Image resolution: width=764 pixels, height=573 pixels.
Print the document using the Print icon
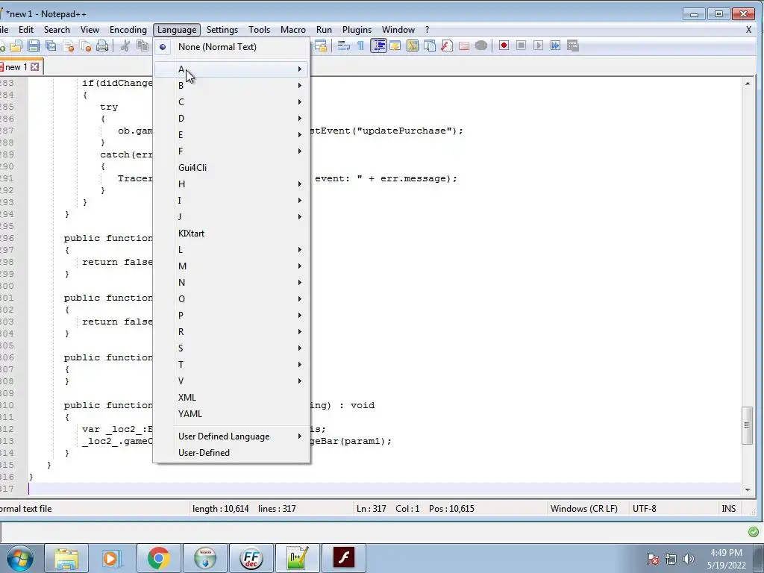pyautogui.click(x=102, y=46)
